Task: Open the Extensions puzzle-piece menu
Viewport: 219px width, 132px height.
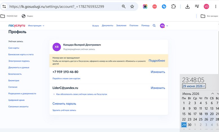Action: [x=173, y=6]
